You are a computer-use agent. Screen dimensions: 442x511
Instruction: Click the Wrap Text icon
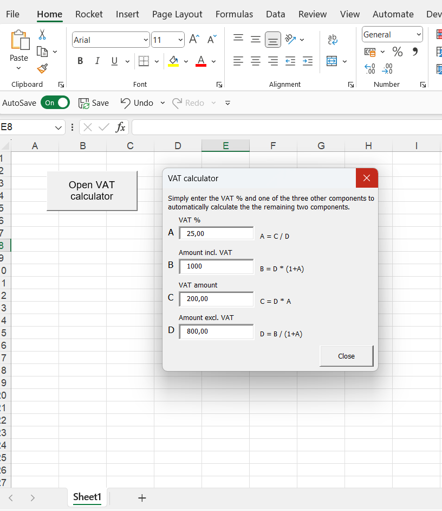tap(333, 40)
